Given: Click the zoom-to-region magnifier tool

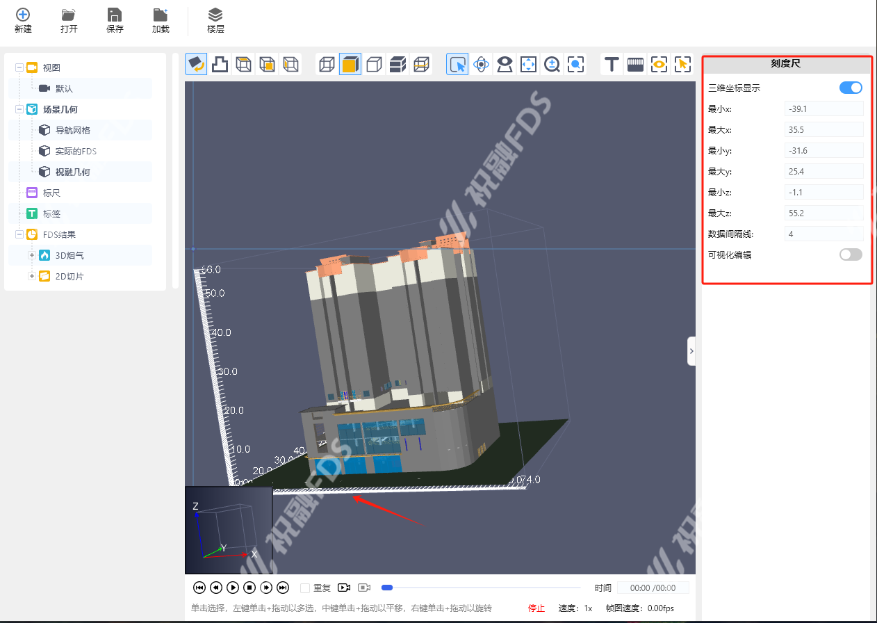Looking at the screenshot, I should [x=575, y=65].
